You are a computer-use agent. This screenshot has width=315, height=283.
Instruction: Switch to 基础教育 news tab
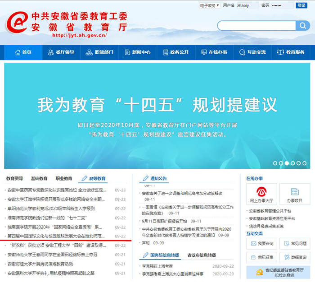click(39, 178)
